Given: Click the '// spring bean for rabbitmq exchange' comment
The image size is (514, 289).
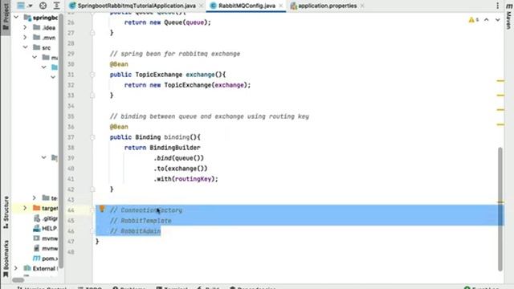Looking at the screenshot, I should coord(175,54).
